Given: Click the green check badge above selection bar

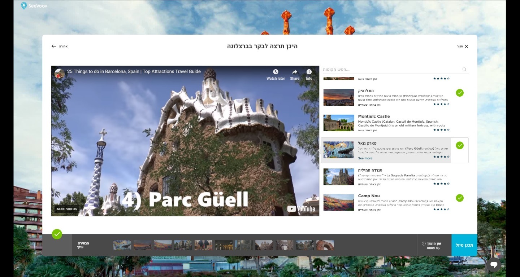Looking at the screenshot, I should [57, 234].
